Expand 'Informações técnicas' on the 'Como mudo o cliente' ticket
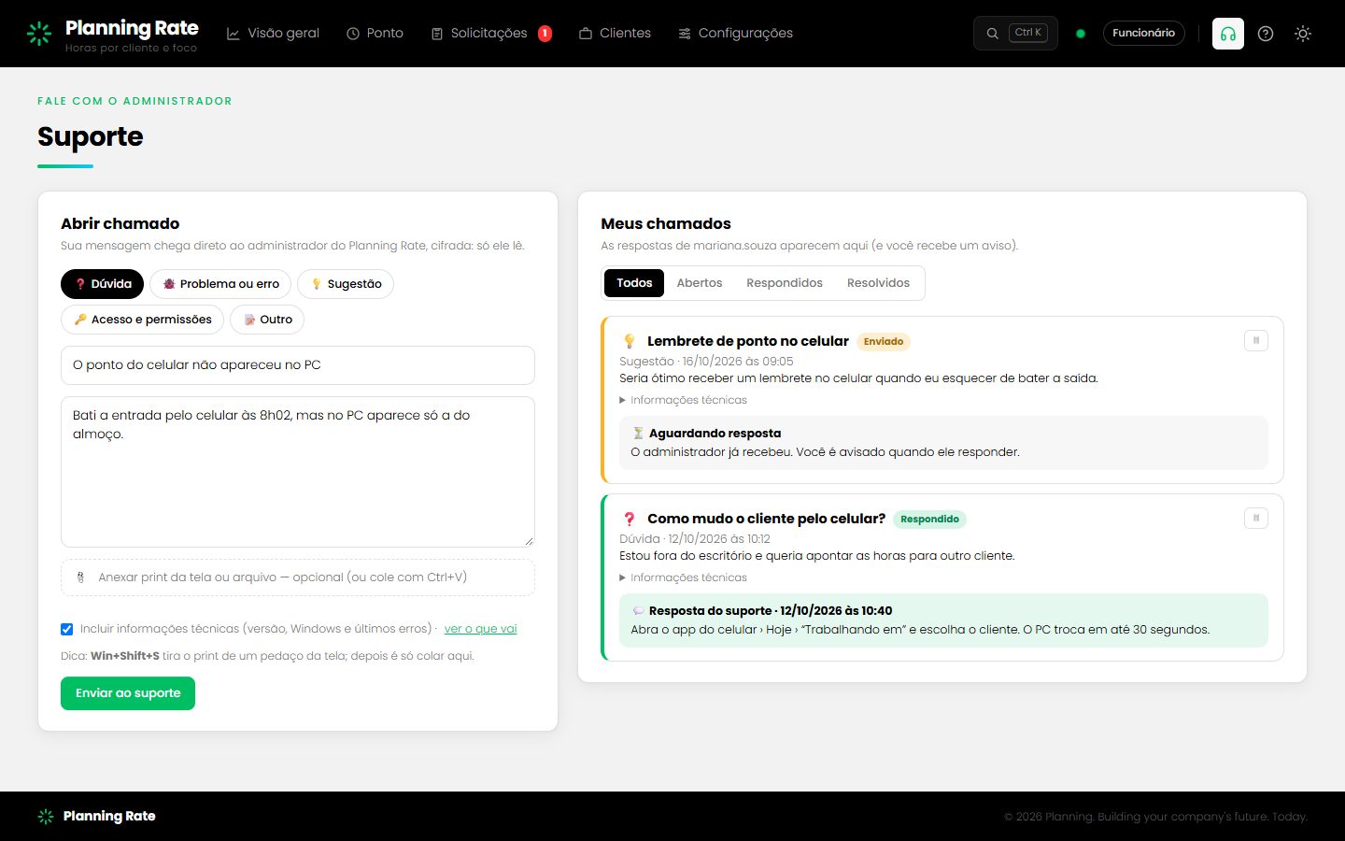 (x=683, y=577)
